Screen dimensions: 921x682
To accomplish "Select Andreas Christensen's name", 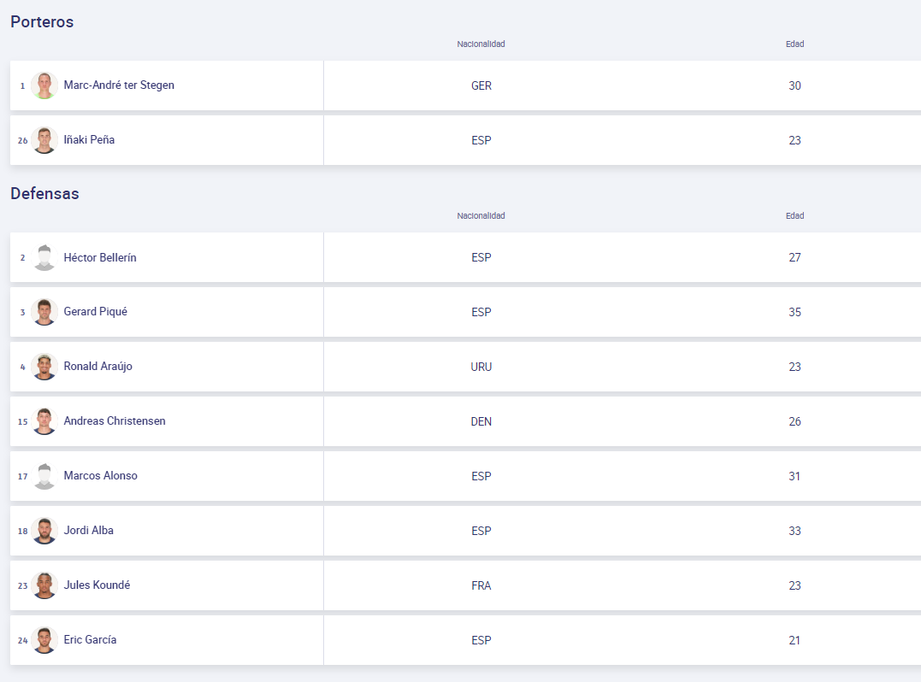I will tap(115, 421).
